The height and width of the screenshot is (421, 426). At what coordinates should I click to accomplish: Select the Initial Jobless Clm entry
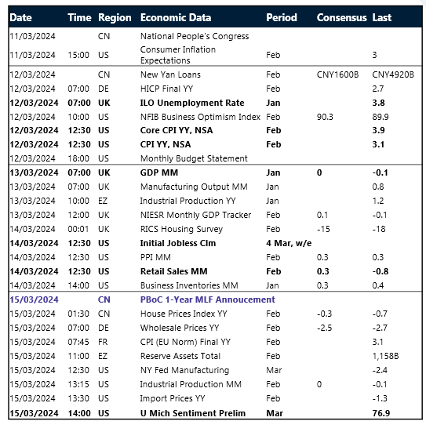pyautogui.click(x=178, y=243)
